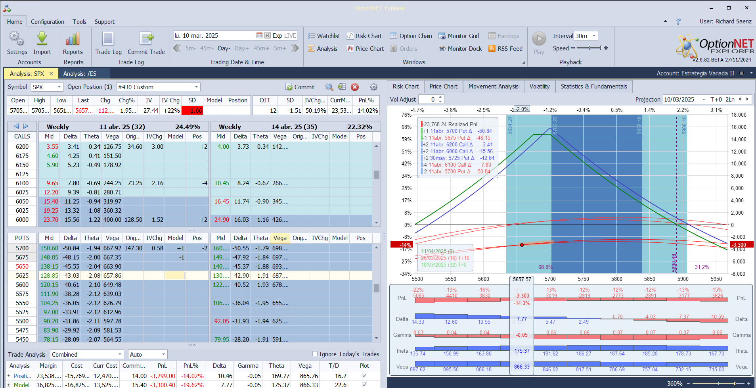The image size is (756, 388).
Task: Open the calendar picker for trading date
Action: click(x=259, y=36)
